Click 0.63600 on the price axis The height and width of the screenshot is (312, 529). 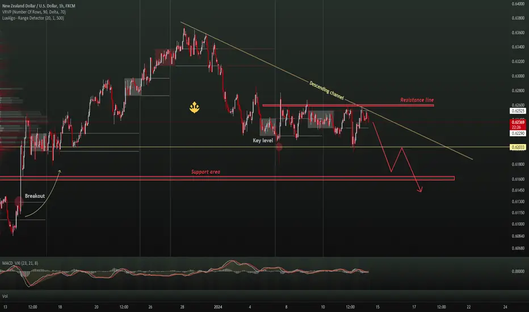click(518, 33)
